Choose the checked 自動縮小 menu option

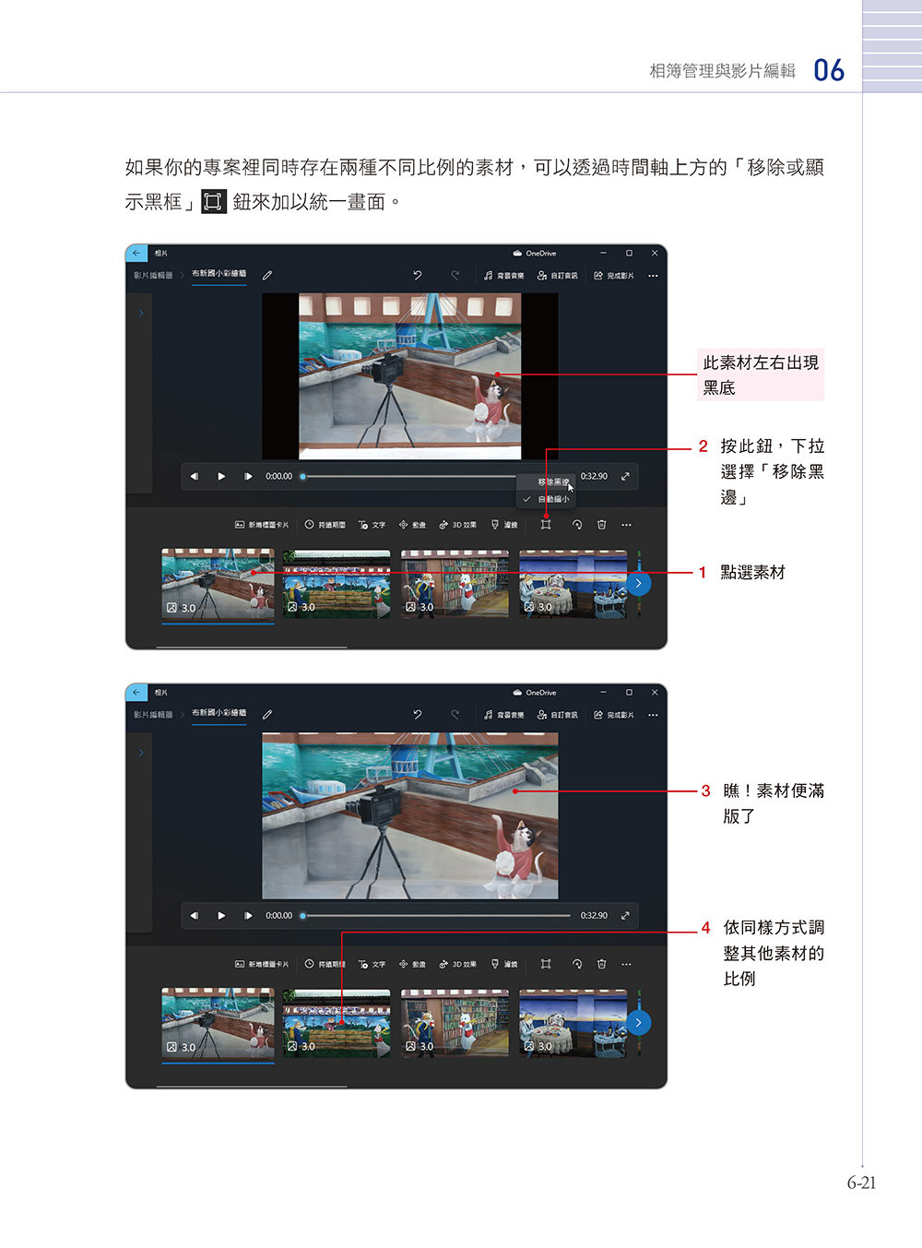pyautogui.click(x=547, y=499)
